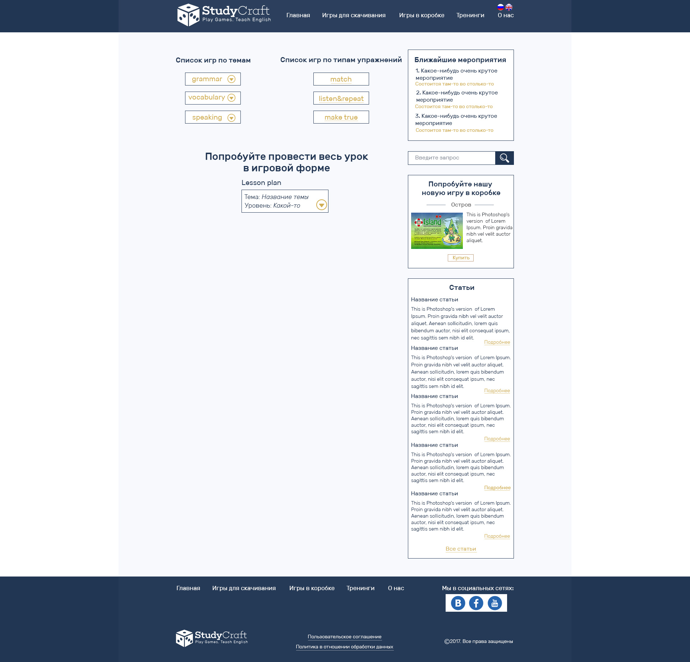Click the first Название статьи title

click(434, 300)
